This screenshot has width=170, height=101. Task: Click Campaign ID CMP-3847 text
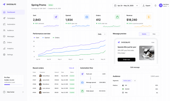tap(39, 9)
